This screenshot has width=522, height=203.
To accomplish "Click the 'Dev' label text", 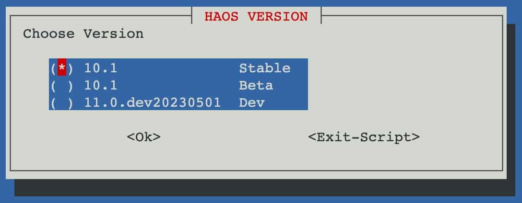I will [252, 102].
